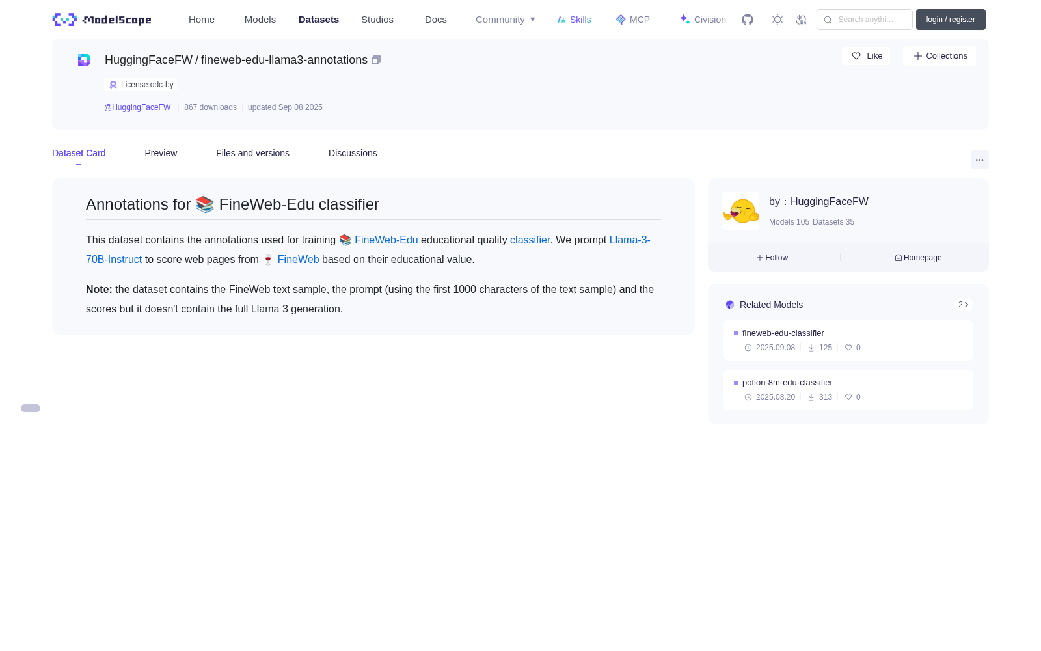Click the HuggingFaceFW namespace in title
Viewport: 1041px width, 651px height.
coord(148,60)
